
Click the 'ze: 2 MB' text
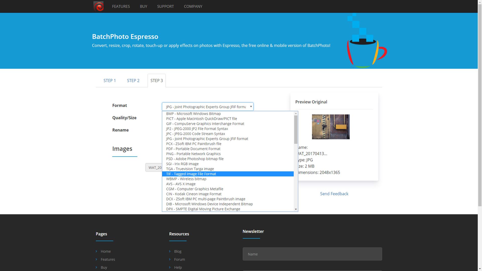tap(306, 166)
